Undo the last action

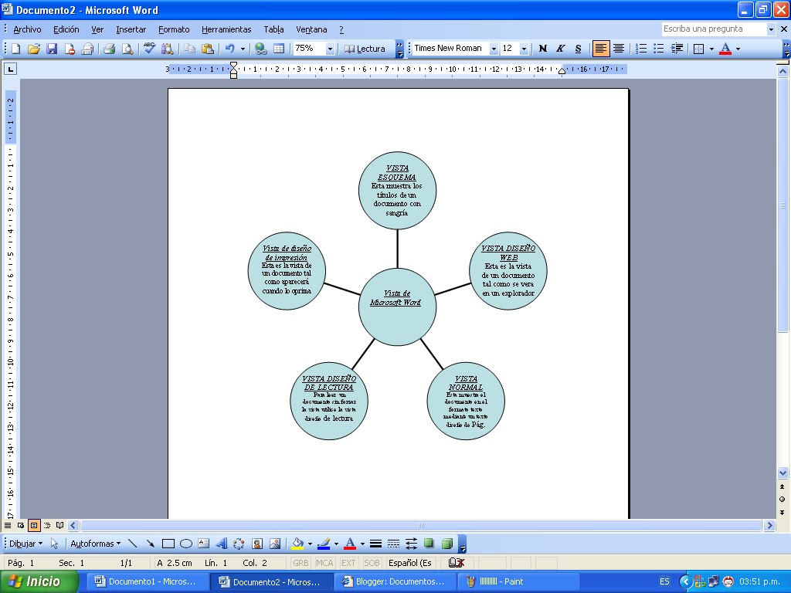tap(230, 49)
